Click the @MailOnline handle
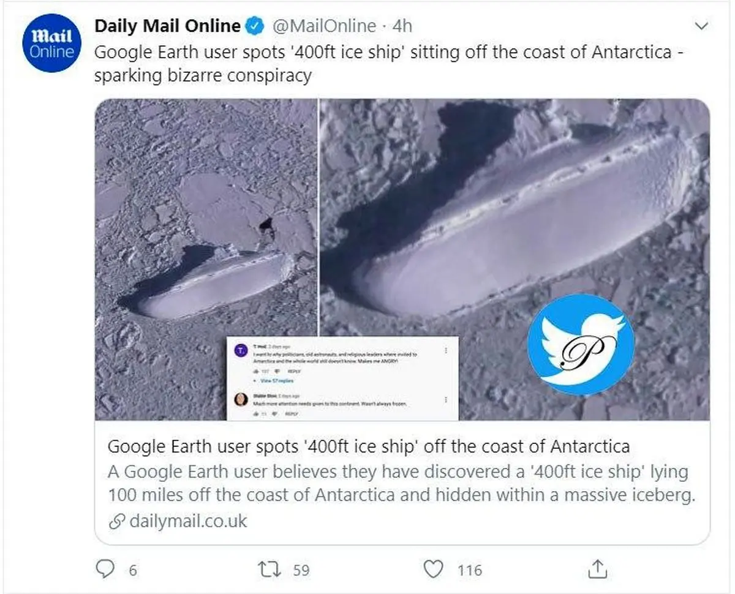The height and width of the screenshot is (594, 735). click(x=323, y=26)
